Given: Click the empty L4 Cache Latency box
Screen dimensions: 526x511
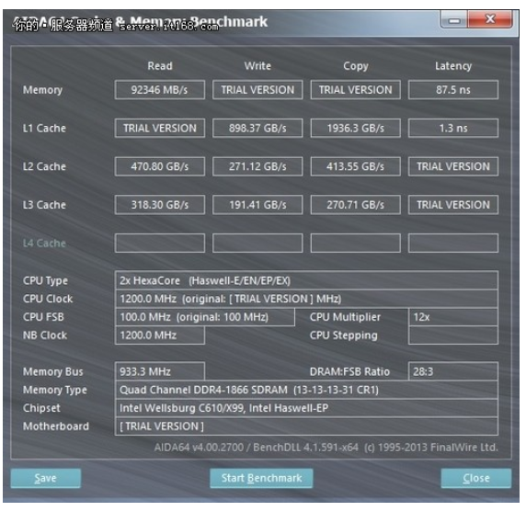Looking at the screenshot, I should (453, 244).
